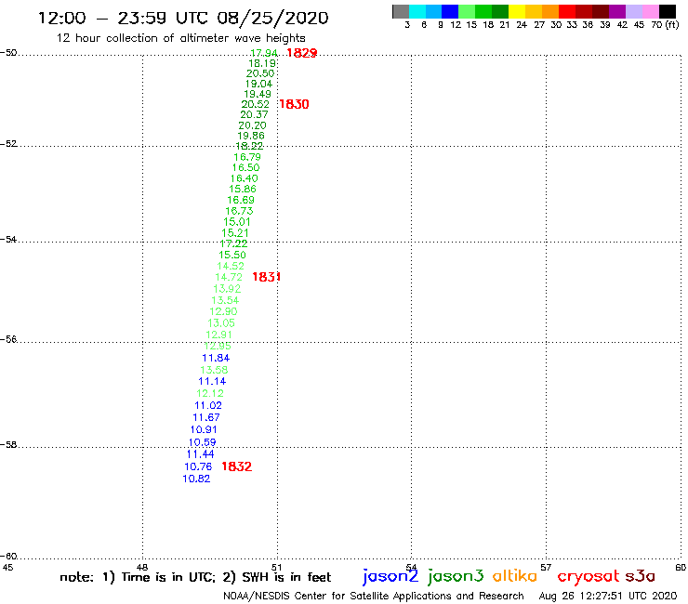Image resolution: width=688 pixels, height=604 pixels.
Task: Select the s3a satellite legend label
Action: pos(640,576)
